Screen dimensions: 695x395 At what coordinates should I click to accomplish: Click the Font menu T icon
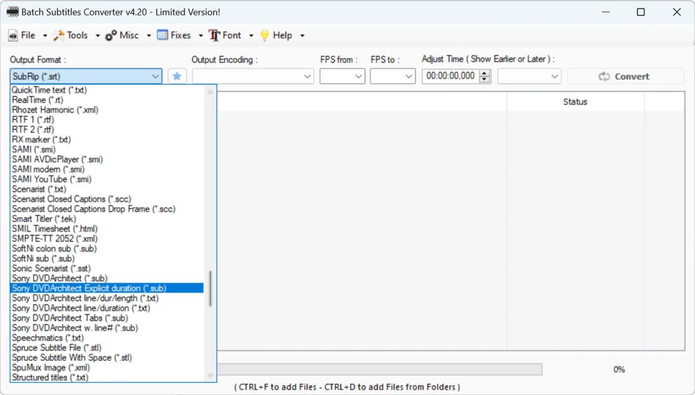(215, 35)
